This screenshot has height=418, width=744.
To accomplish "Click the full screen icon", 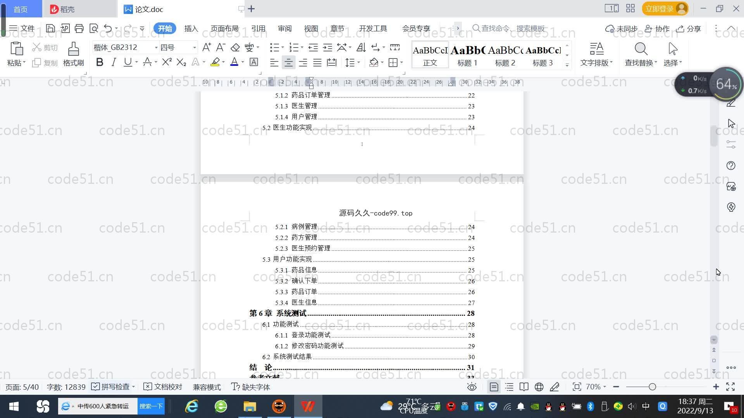I will click(x=730, y=387).
